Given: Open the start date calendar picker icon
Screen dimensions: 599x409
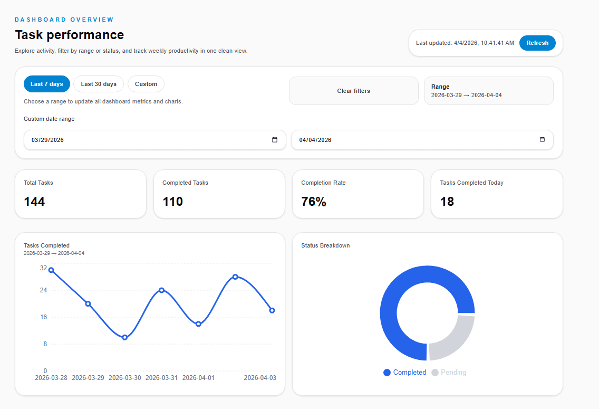Looking at the screenshot, I should point(275,140).
